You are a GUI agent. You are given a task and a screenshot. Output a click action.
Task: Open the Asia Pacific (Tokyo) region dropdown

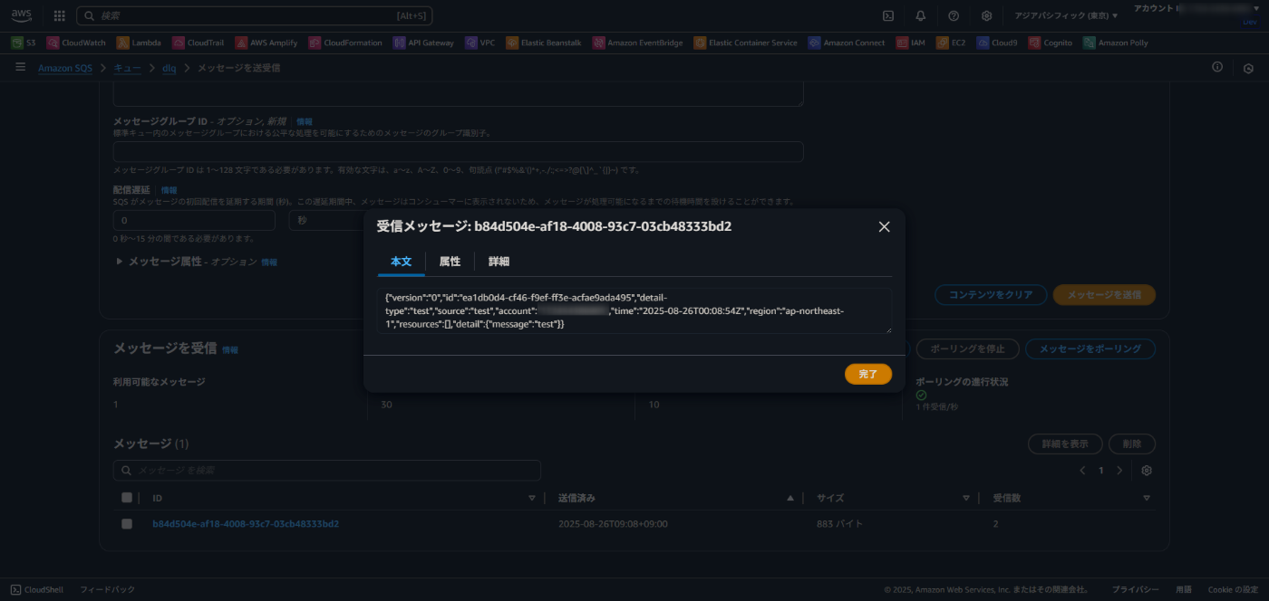click(1066, 15)
